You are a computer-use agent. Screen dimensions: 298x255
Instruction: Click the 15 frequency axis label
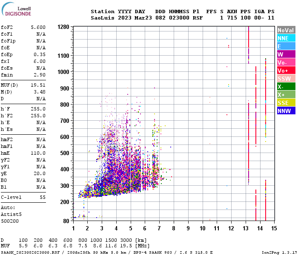(x=274, y=228)
